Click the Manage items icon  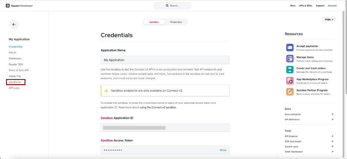[290, 59]
